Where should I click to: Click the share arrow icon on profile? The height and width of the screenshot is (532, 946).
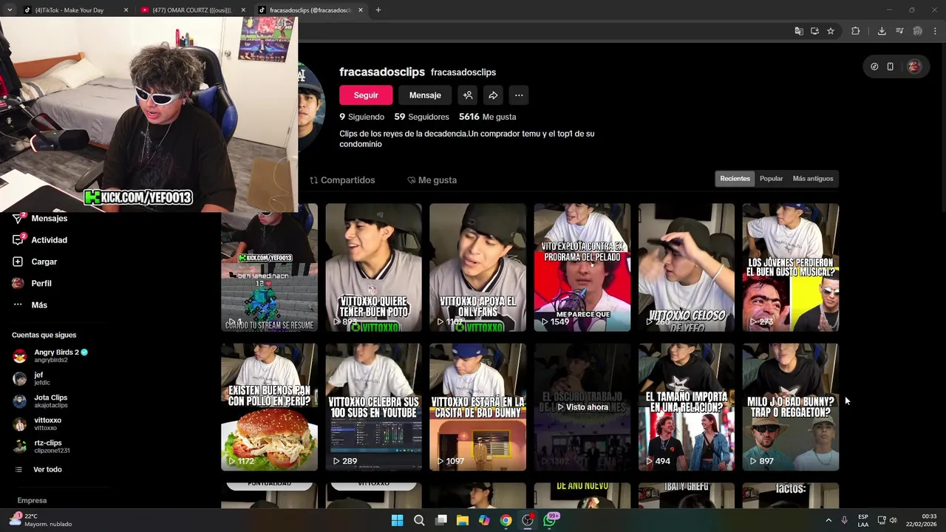coord(493,95)
